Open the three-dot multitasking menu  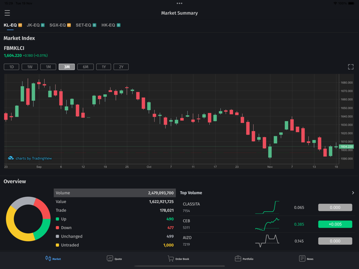pyautogui.click(x=179, y=3)
